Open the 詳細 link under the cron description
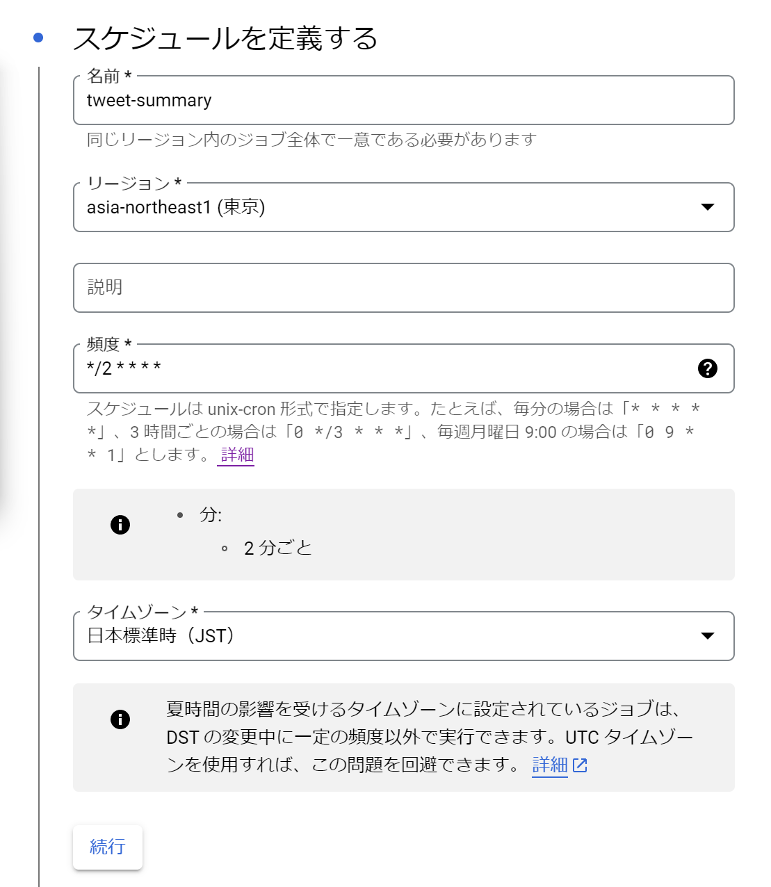This screenshot has height=887, width=771. click(237, 455)
